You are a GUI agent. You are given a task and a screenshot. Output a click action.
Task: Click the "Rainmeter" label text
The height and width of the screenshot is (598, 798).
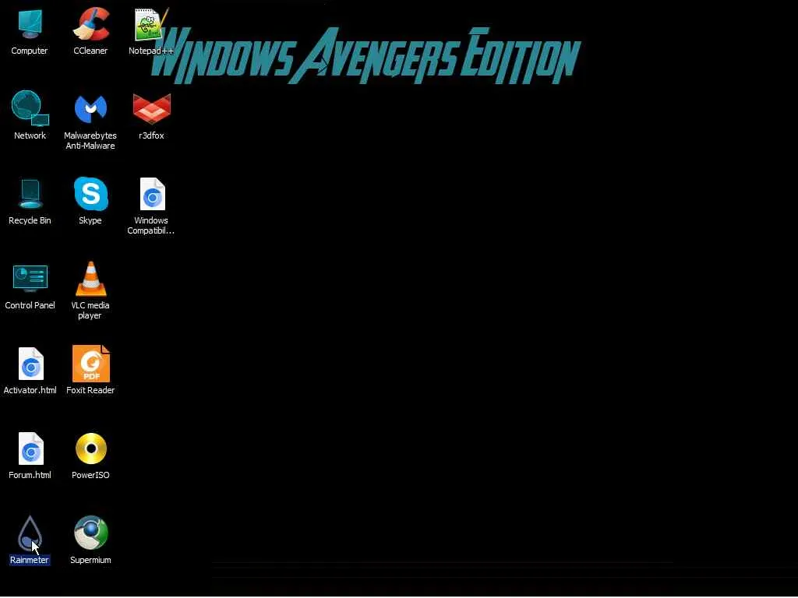point(30,560)
